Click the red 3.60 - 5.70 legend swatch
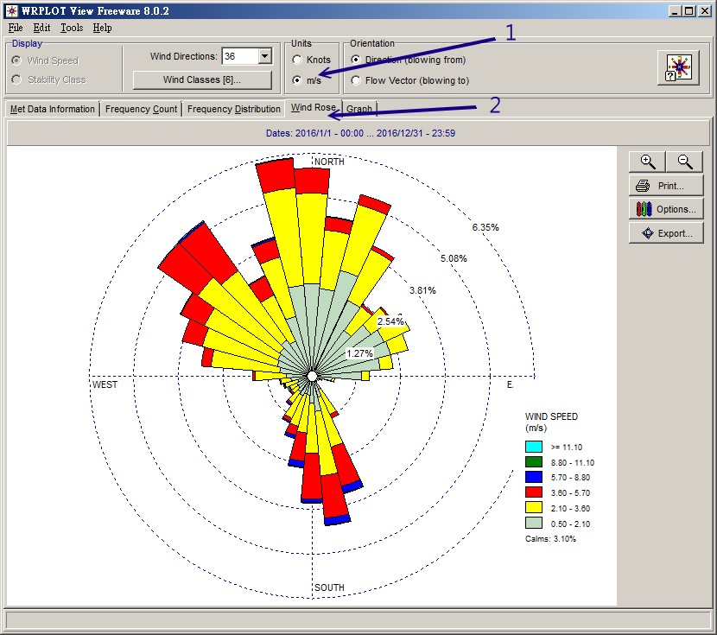Viewport: 717px width, 635px height. click(x=533, y=493)
